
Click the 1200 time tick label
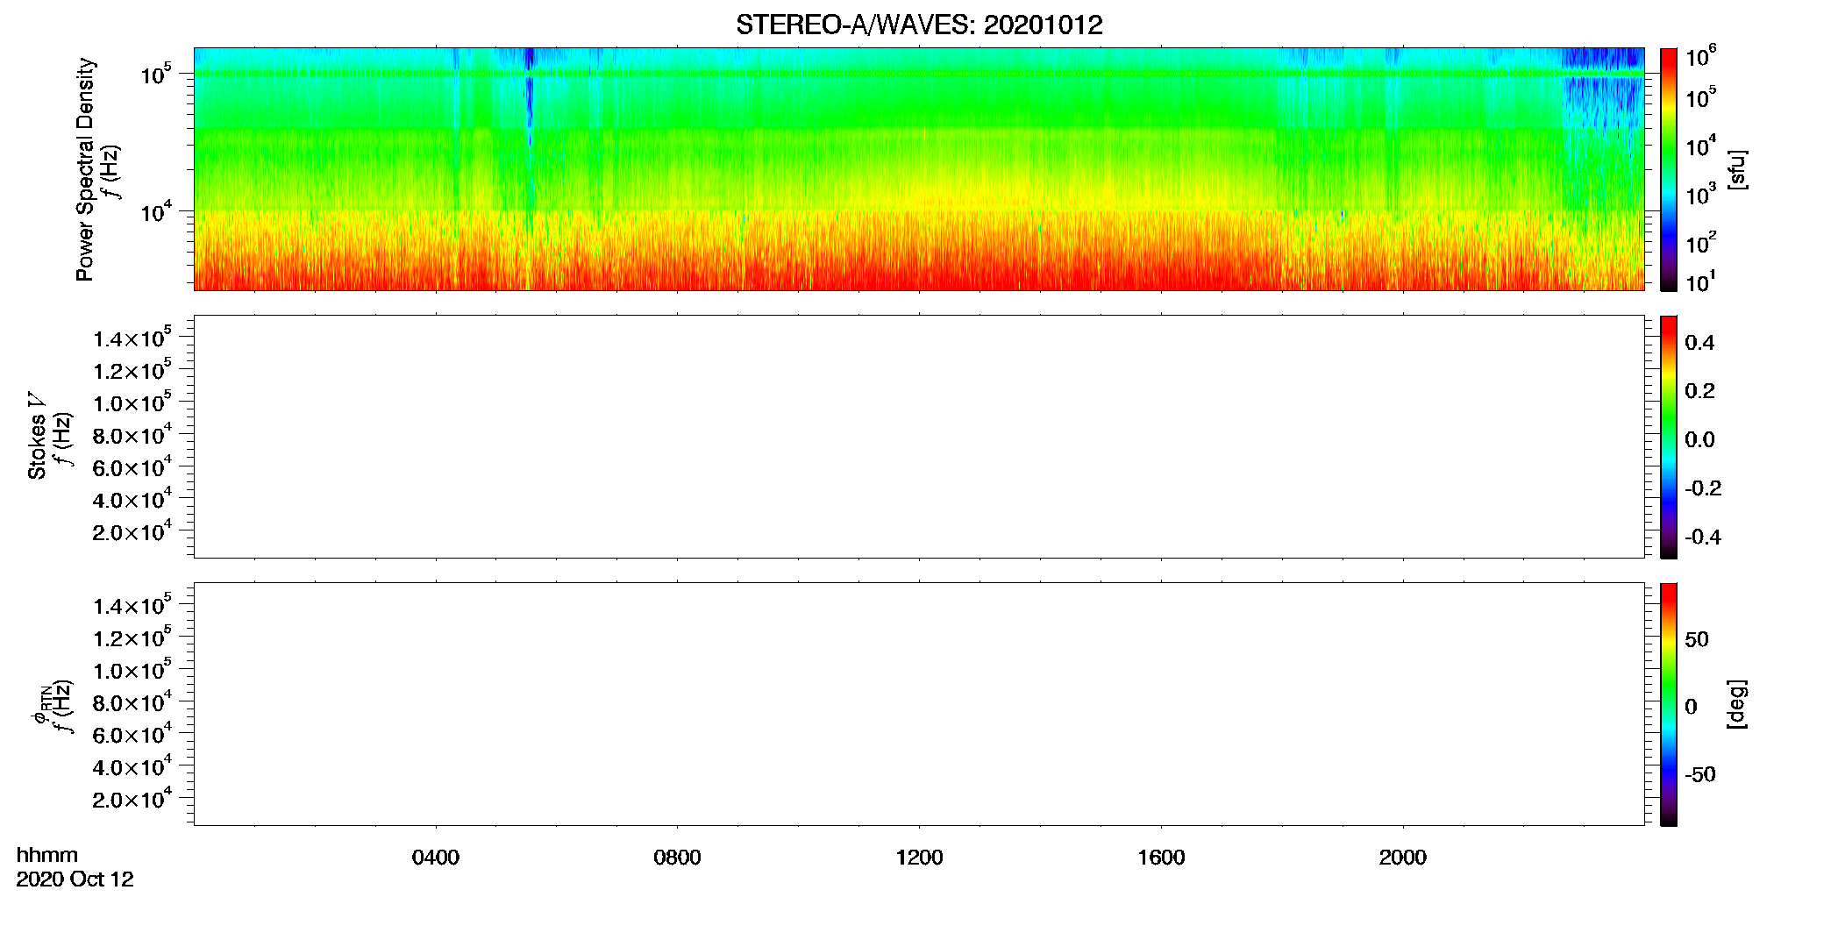[x=919, y=858]
